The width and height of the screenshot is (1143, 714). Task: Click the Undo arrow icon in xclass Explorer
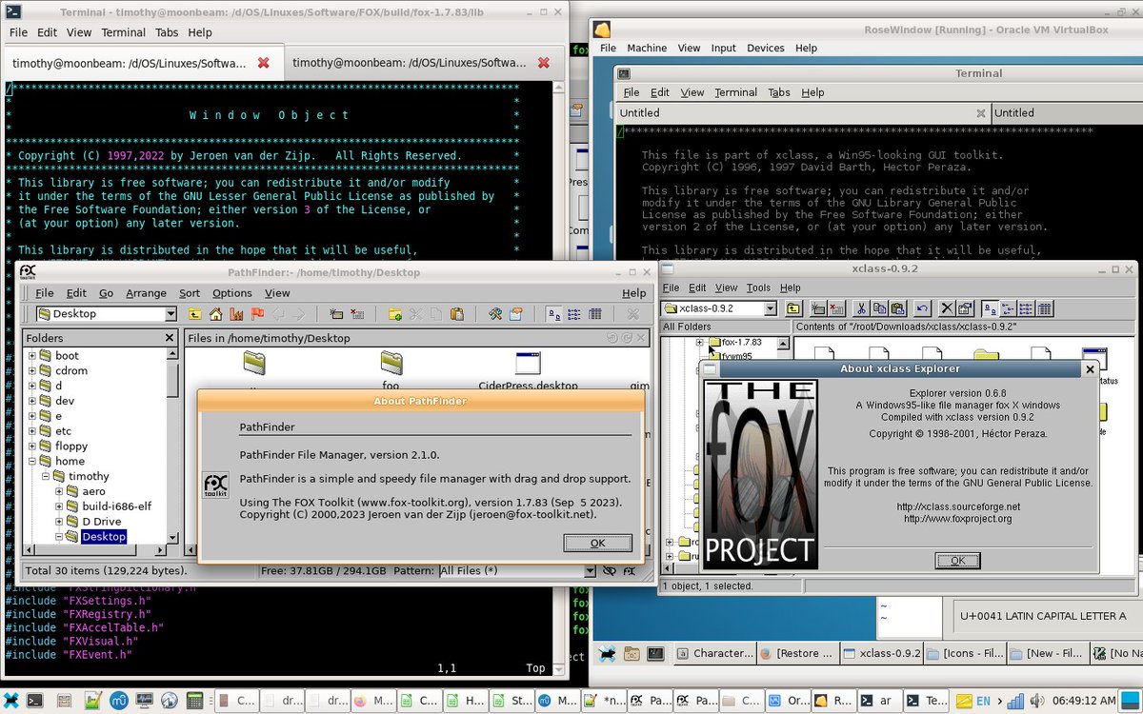click(x=921, y=308)
